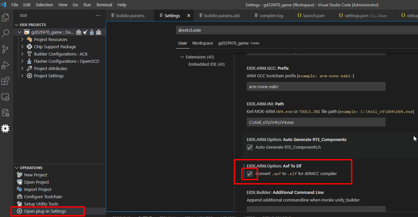Viewport: 418px width, 217px height.
Task: Open the CMake view icon in activity bar
Action: coord(5,113)
